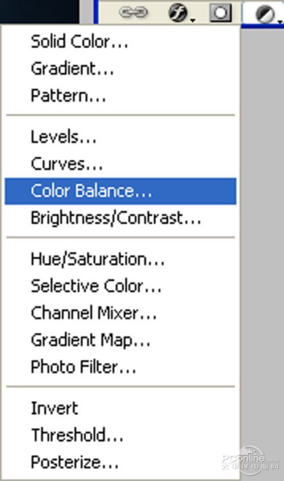Expand the layer style dropdown arrow
The width and height of the screenshot is (284, 481).
[193, 20]
